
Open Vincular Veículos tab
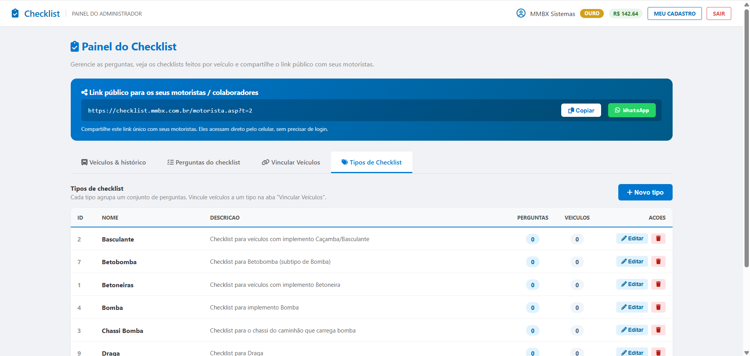(291, 162)
